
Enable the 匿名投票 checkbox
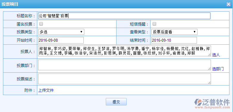pyautogui.click(x=41, y=24)
